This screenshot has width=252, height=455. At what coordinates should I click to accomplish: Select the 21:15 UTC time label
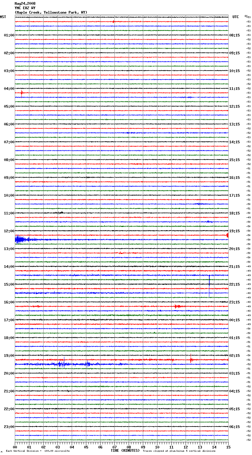tap(235, 267)
